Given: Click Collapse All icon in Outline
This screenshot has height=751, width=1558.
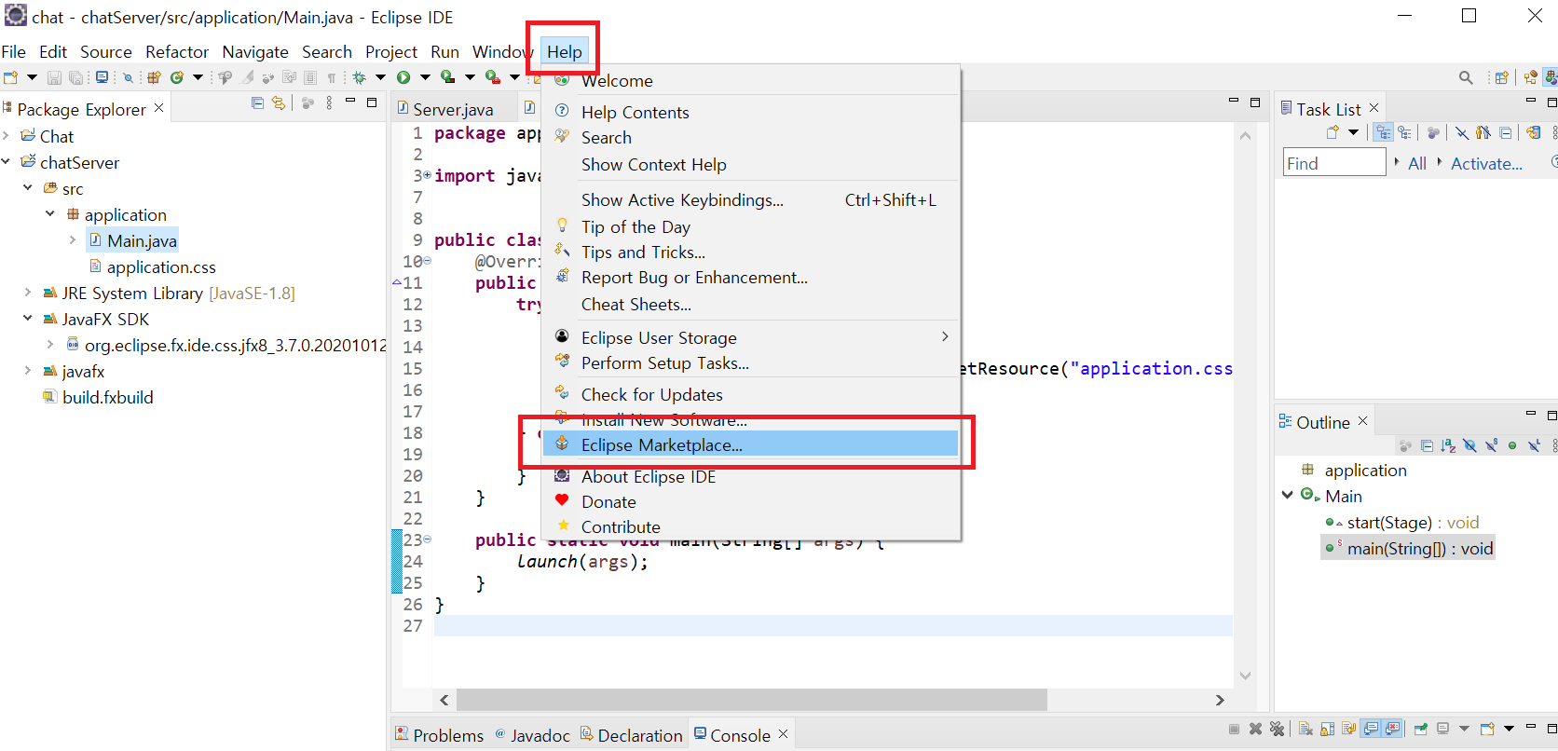Looking at the screenshot, I should (x=1427, y=445).
